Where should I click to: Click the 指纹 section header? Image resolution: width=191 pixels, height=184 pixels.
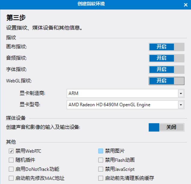coord(11,37)
